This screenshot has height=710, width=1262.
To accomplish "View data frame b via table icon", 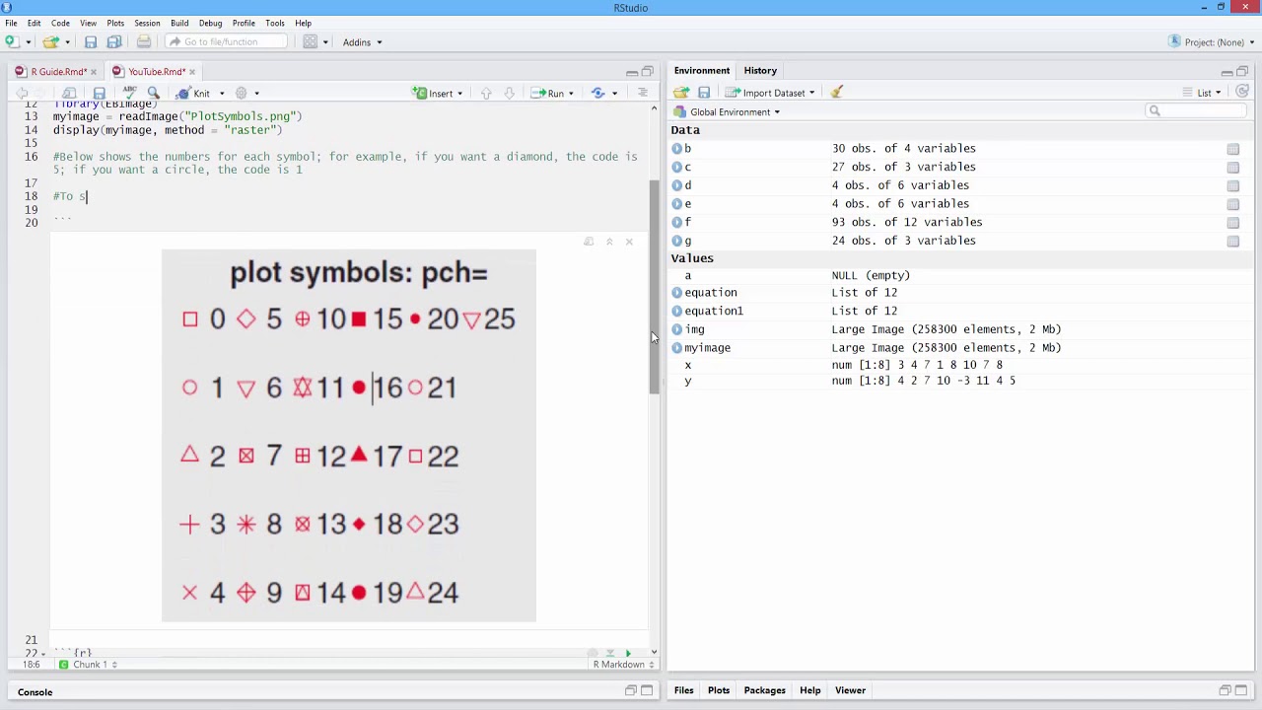I will [1233, 149].
